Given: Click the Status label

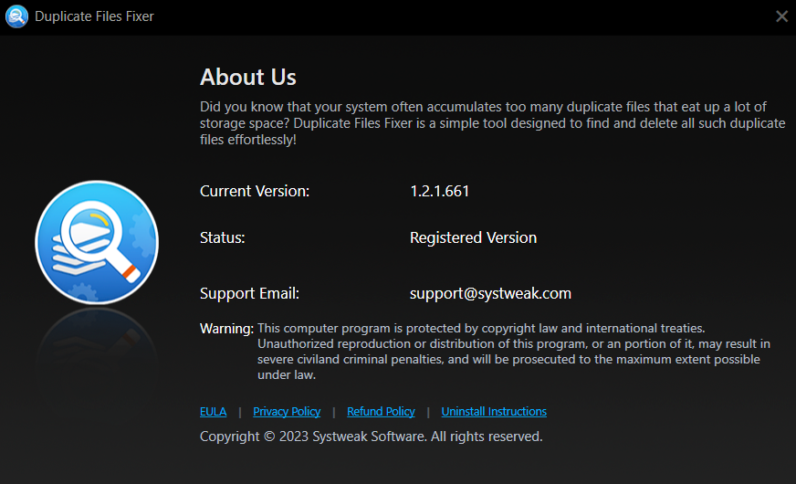Looking at the screenshot, I should pos(223,237).
